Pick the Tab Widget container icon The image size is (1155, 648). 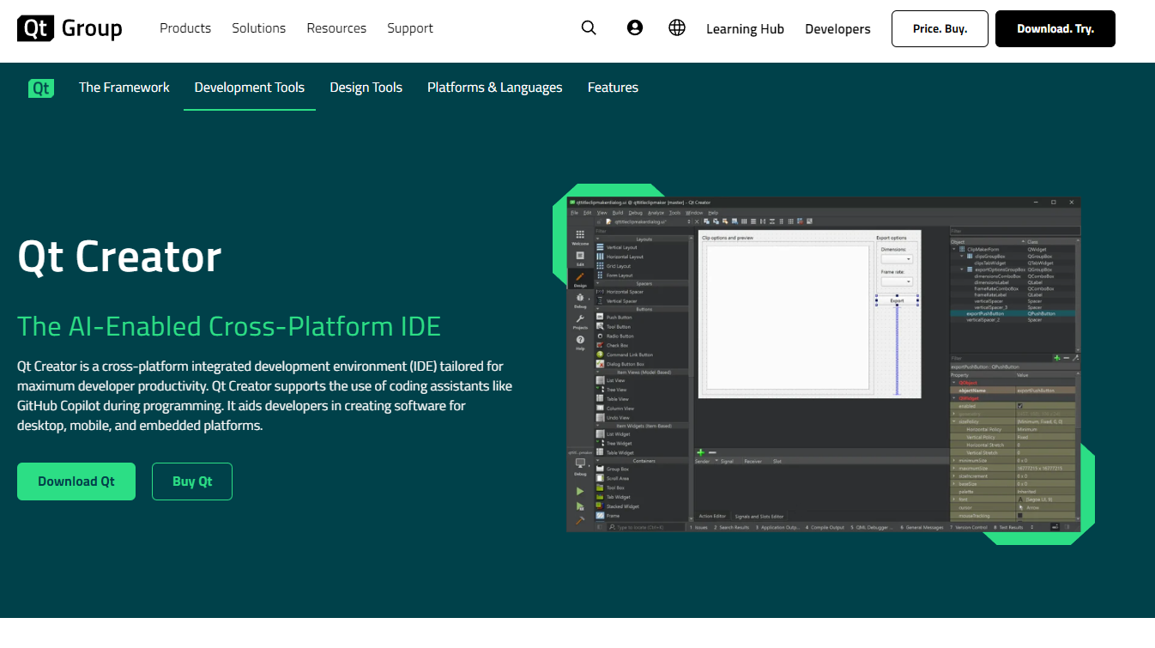click(601, 497)
